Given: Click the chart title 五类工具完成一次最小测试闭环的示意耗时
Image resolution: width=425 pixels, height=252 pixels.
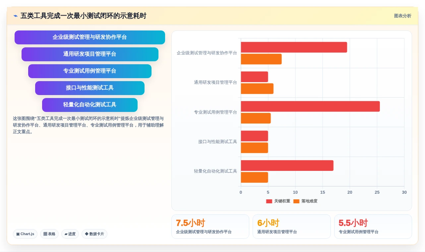Looking at the screenshot, I should pyautogui.click(x=83, y=16).
